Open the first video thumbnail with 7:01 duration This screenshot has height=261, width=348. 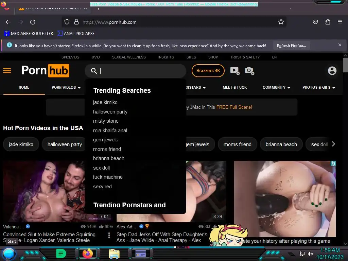(x=44, y=191)
